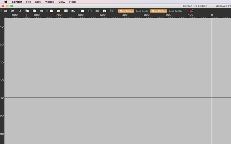Open project using yellow folder icon
The height and width of the screenshot is (144, 231).
pos(59,11)
